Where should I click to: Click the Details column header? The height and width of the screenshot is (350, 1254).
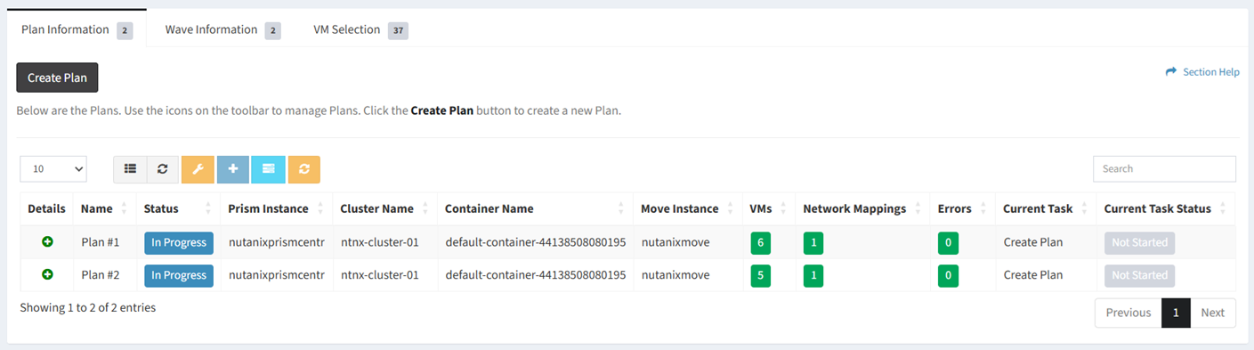coord(46,208)
